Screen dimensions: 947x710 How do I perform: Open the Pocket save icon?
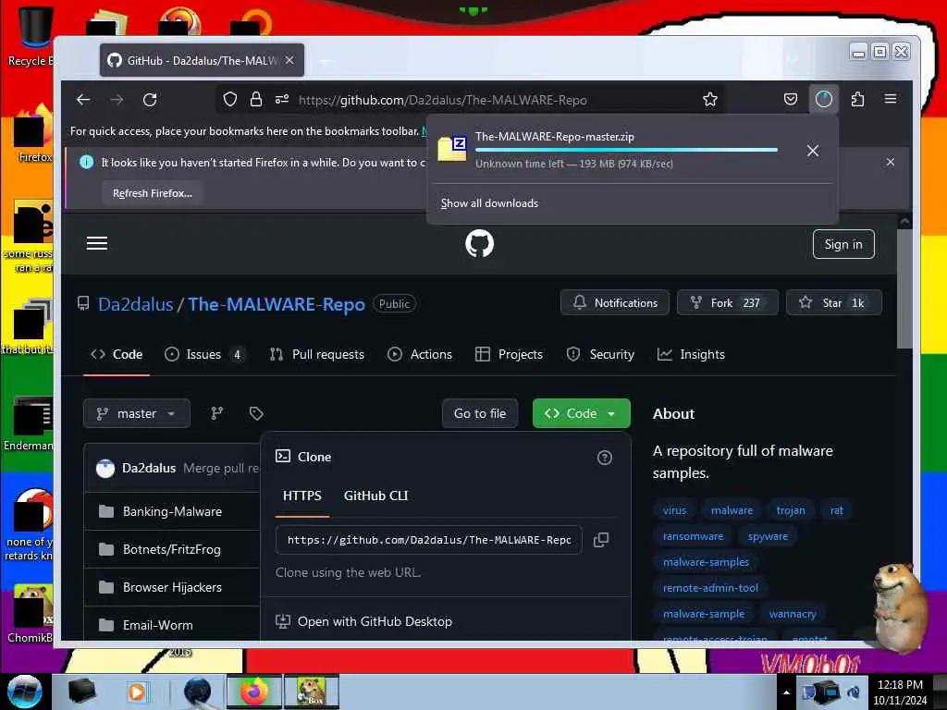[790, 99]
